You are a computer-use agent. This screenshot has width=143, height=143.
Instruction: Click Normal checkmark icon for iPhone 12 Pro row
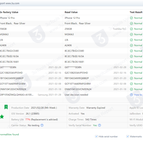[131, 18]
